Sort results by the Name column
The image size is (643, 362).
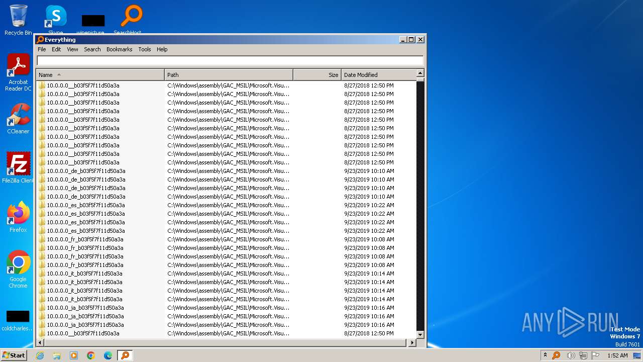tap(100, 75)
